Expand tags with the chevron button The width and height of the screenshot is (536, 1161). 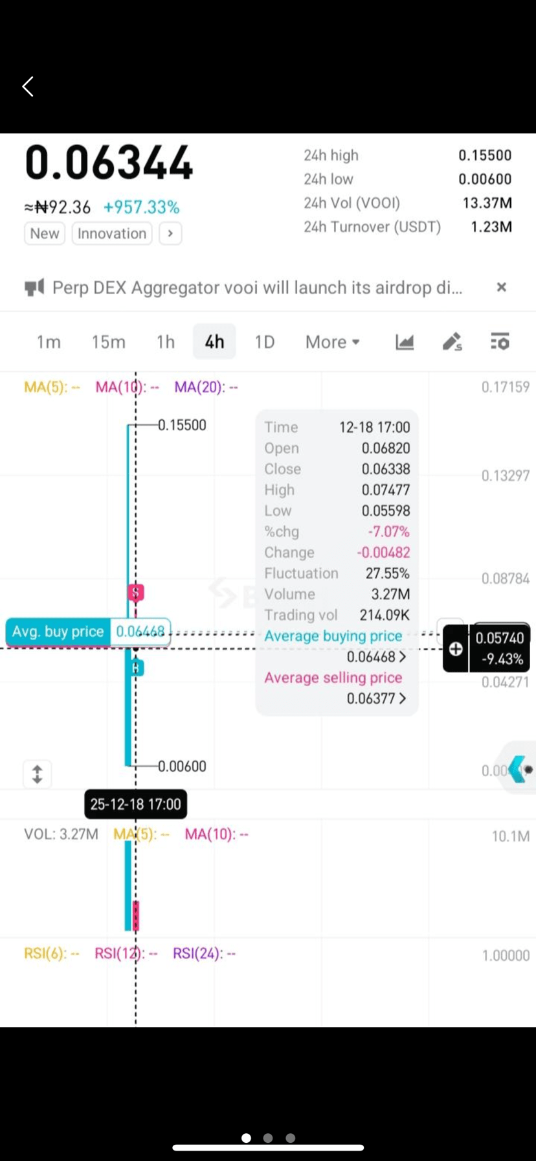pos(170,233)
